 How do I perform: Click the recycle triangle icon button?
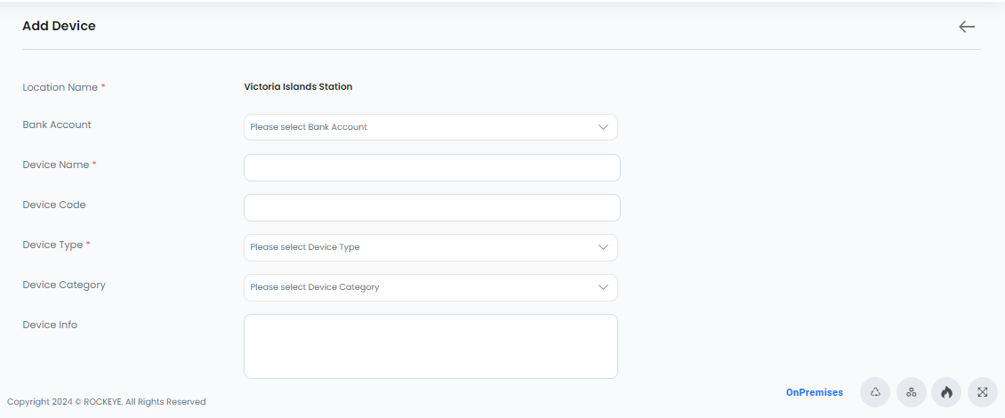[x=875, y=392]
